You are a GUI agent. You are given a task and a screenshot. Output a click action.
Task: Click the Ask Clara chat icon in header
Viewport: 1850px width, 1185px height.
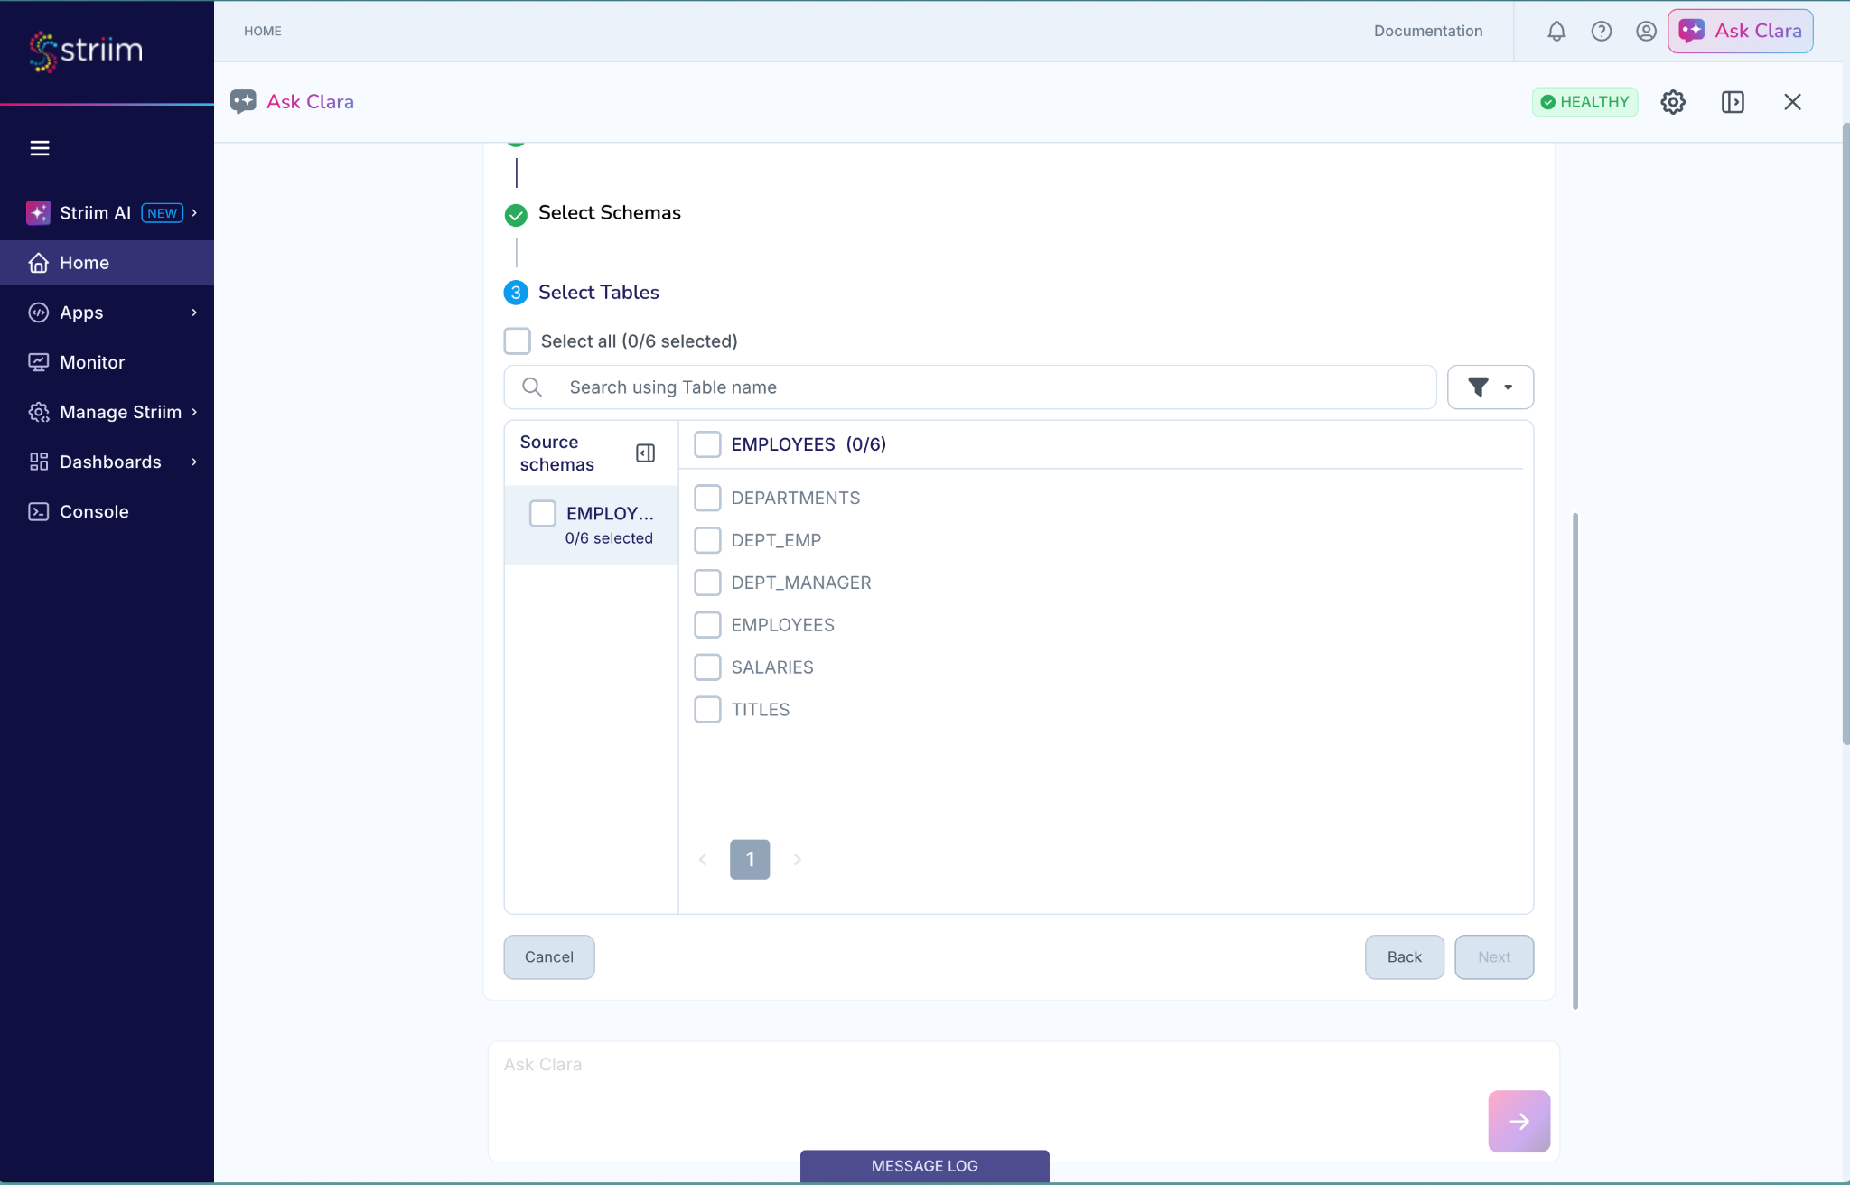(243, 102)
